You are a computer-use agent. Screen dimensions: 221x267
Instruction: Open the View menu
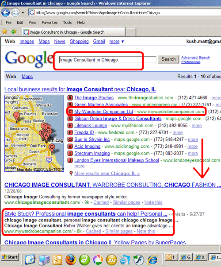(x=32, y=23)
